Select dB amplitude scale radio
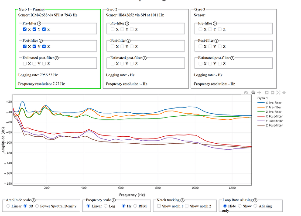Viewport: 301px width, 216px height. (25, 206)
